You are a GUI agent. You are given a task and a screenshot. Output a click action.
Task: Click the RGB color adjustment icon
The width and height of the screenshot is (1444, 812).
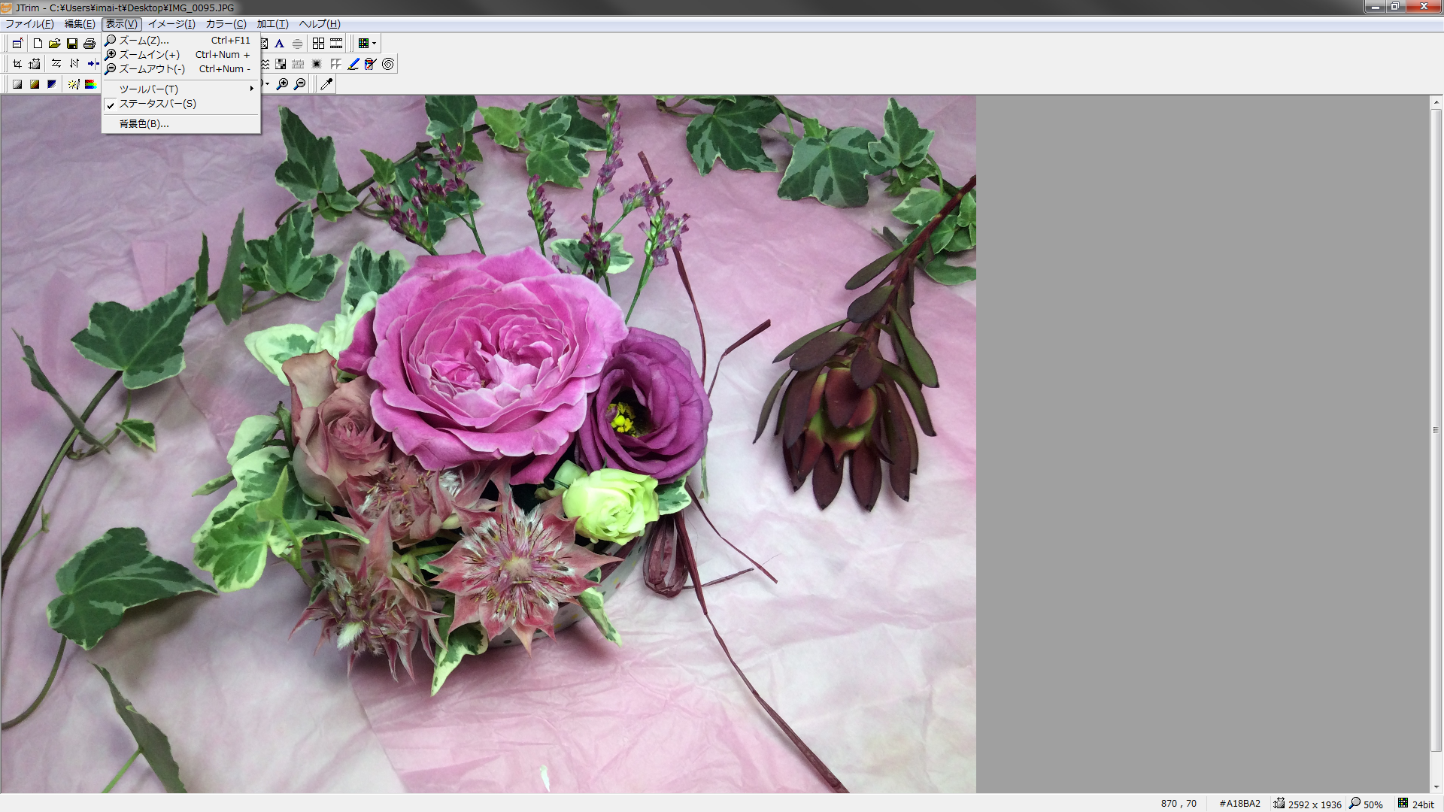[x=91, y=84]
